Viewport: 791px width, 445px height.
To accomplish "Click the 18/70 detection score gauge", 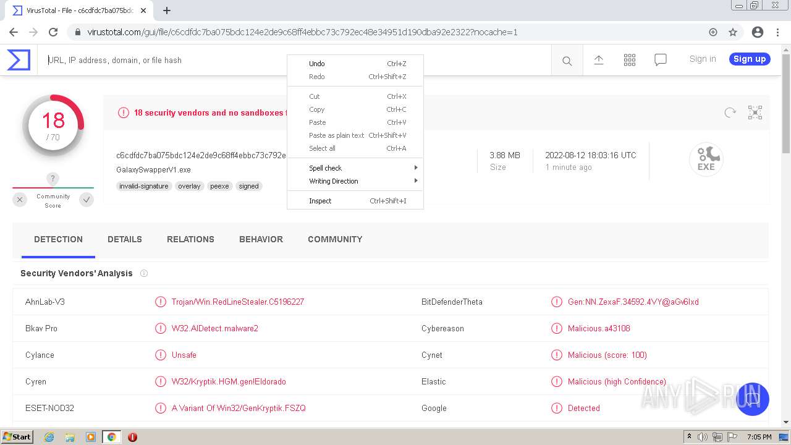I will coord(53,125).
